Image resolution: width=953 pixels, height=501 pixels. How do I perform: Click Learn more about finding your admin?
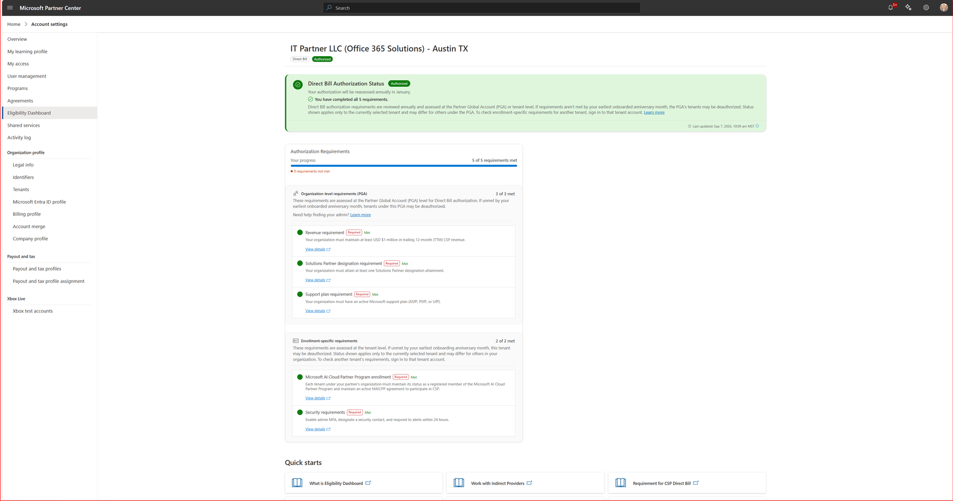(x=360, y=215)
